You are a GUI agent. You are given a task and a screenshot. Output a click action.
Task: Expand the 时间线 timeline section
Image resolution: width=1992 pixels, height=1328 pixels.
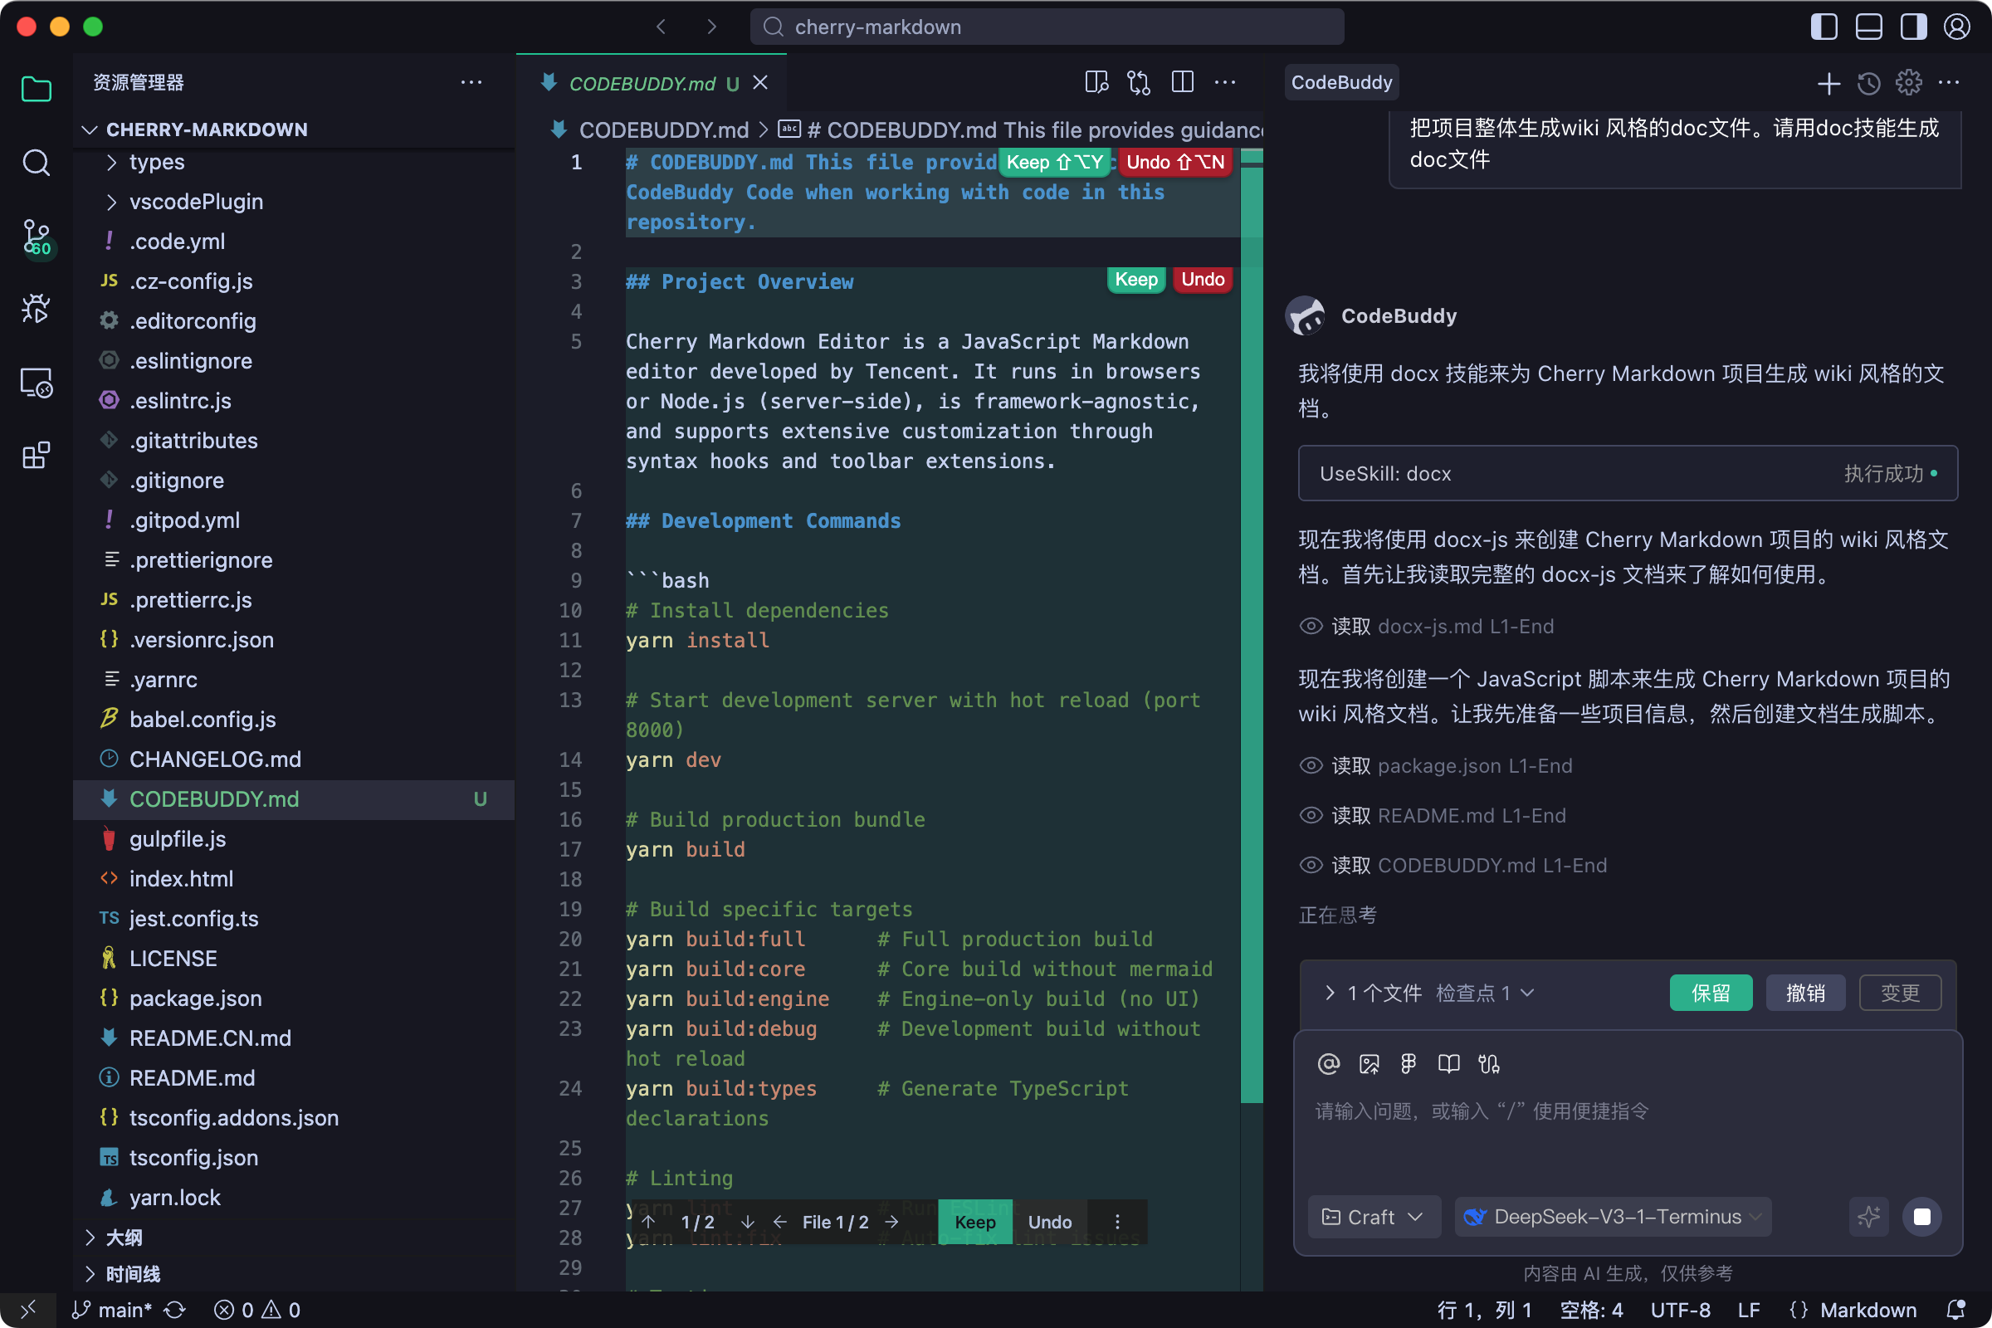point(293,1274)
